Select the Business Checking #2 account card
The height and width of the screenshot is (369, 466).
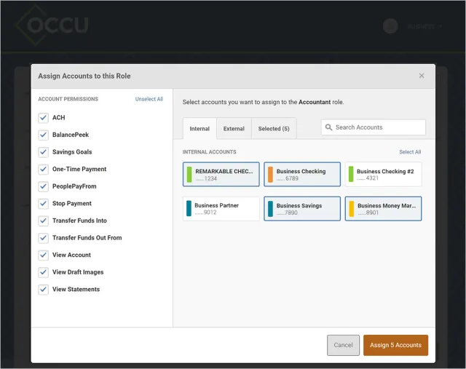[x=383, y=175]
